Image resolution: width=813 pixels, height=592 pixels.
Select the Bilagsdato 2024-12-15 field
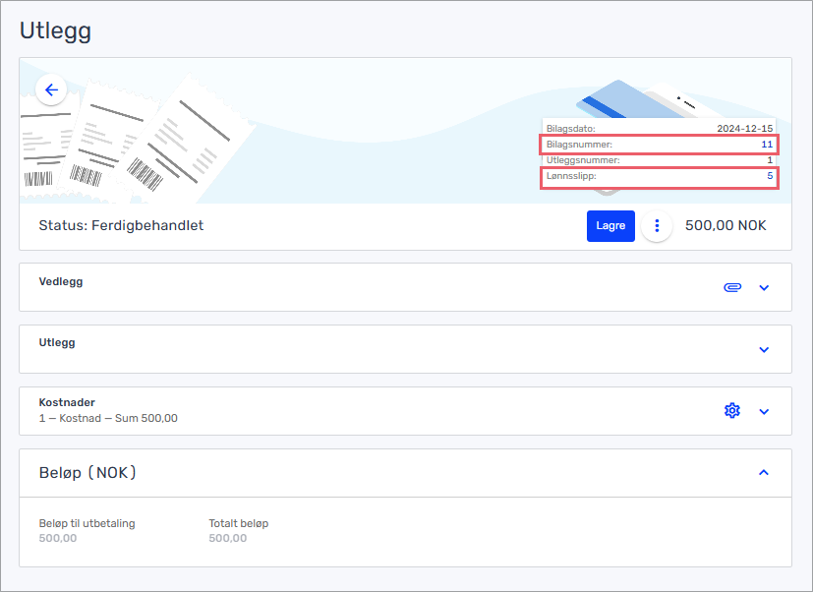pos(744,129)
